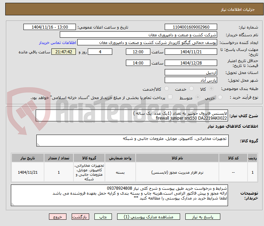Click the ردیف column header

[x=252, y=158]
